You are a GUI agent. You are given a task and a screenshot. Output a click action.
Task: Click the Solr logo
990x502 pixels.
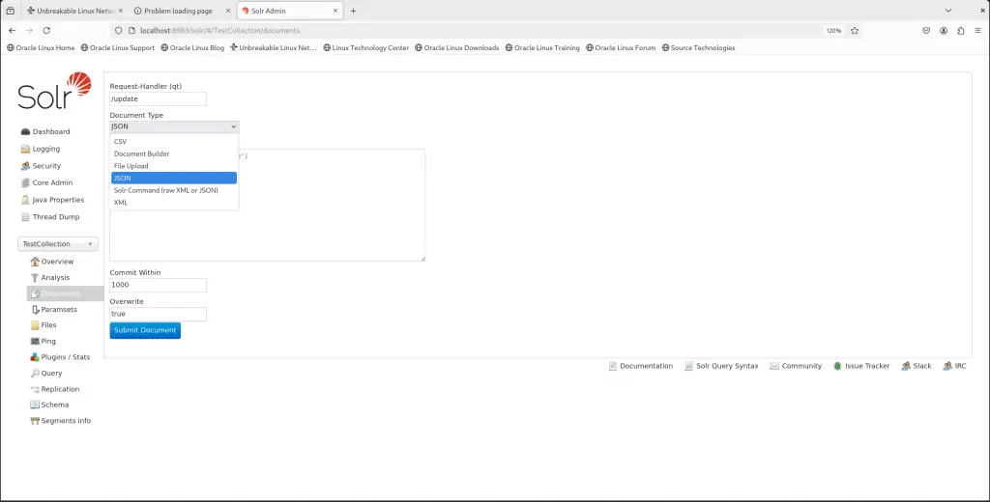(54, 91)
